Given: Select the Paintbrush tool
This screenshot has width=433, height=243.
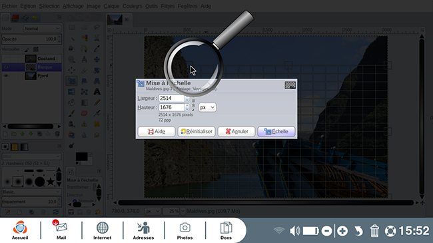Looking at the screenshot, I should (71, 113).
